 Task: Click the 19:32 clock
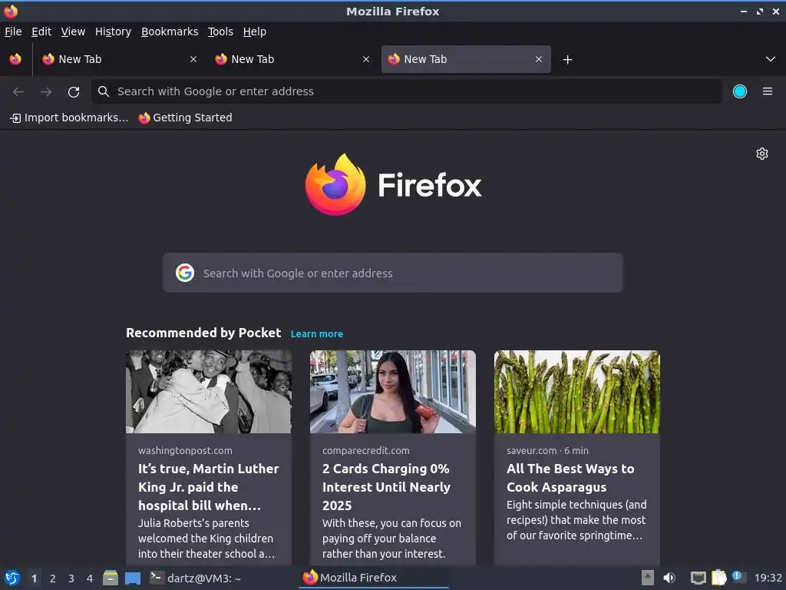(x=768, y=578)
